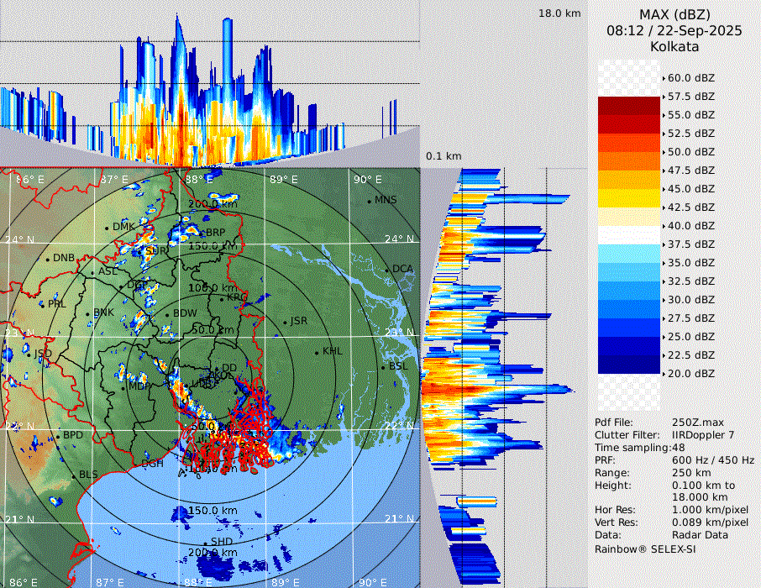Click the light cyan 35.0 dBZ legend swatch
761x588 pixels.
pos(629,254)
